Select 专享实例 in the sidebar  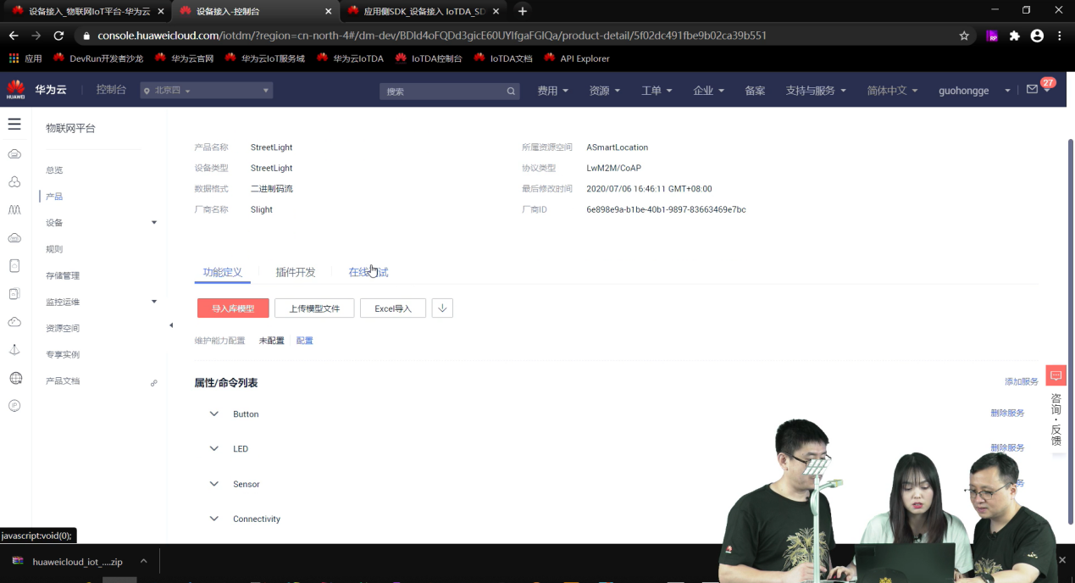pos(63,354)
